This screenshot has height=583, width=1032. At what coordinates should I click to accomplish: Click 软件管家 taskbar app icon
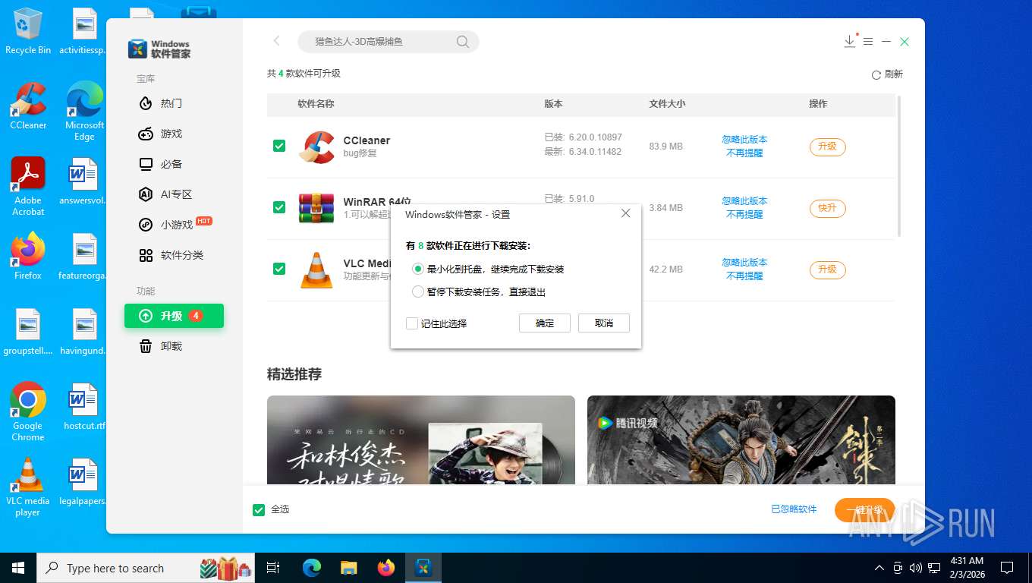tap(423, 568)
